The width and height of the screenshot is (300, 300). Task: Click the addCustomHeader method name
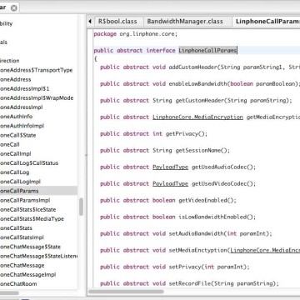(193, 67)
